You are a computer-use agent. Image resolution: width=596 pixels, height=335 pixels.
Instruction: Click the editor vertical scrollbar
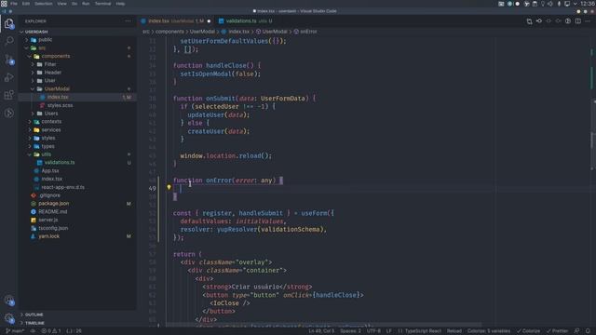click(593, 135)
